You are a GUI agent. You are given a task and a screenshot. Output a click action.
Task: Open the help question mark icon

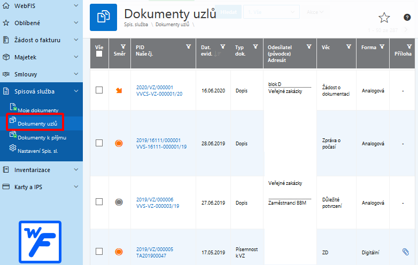(407, 18)
